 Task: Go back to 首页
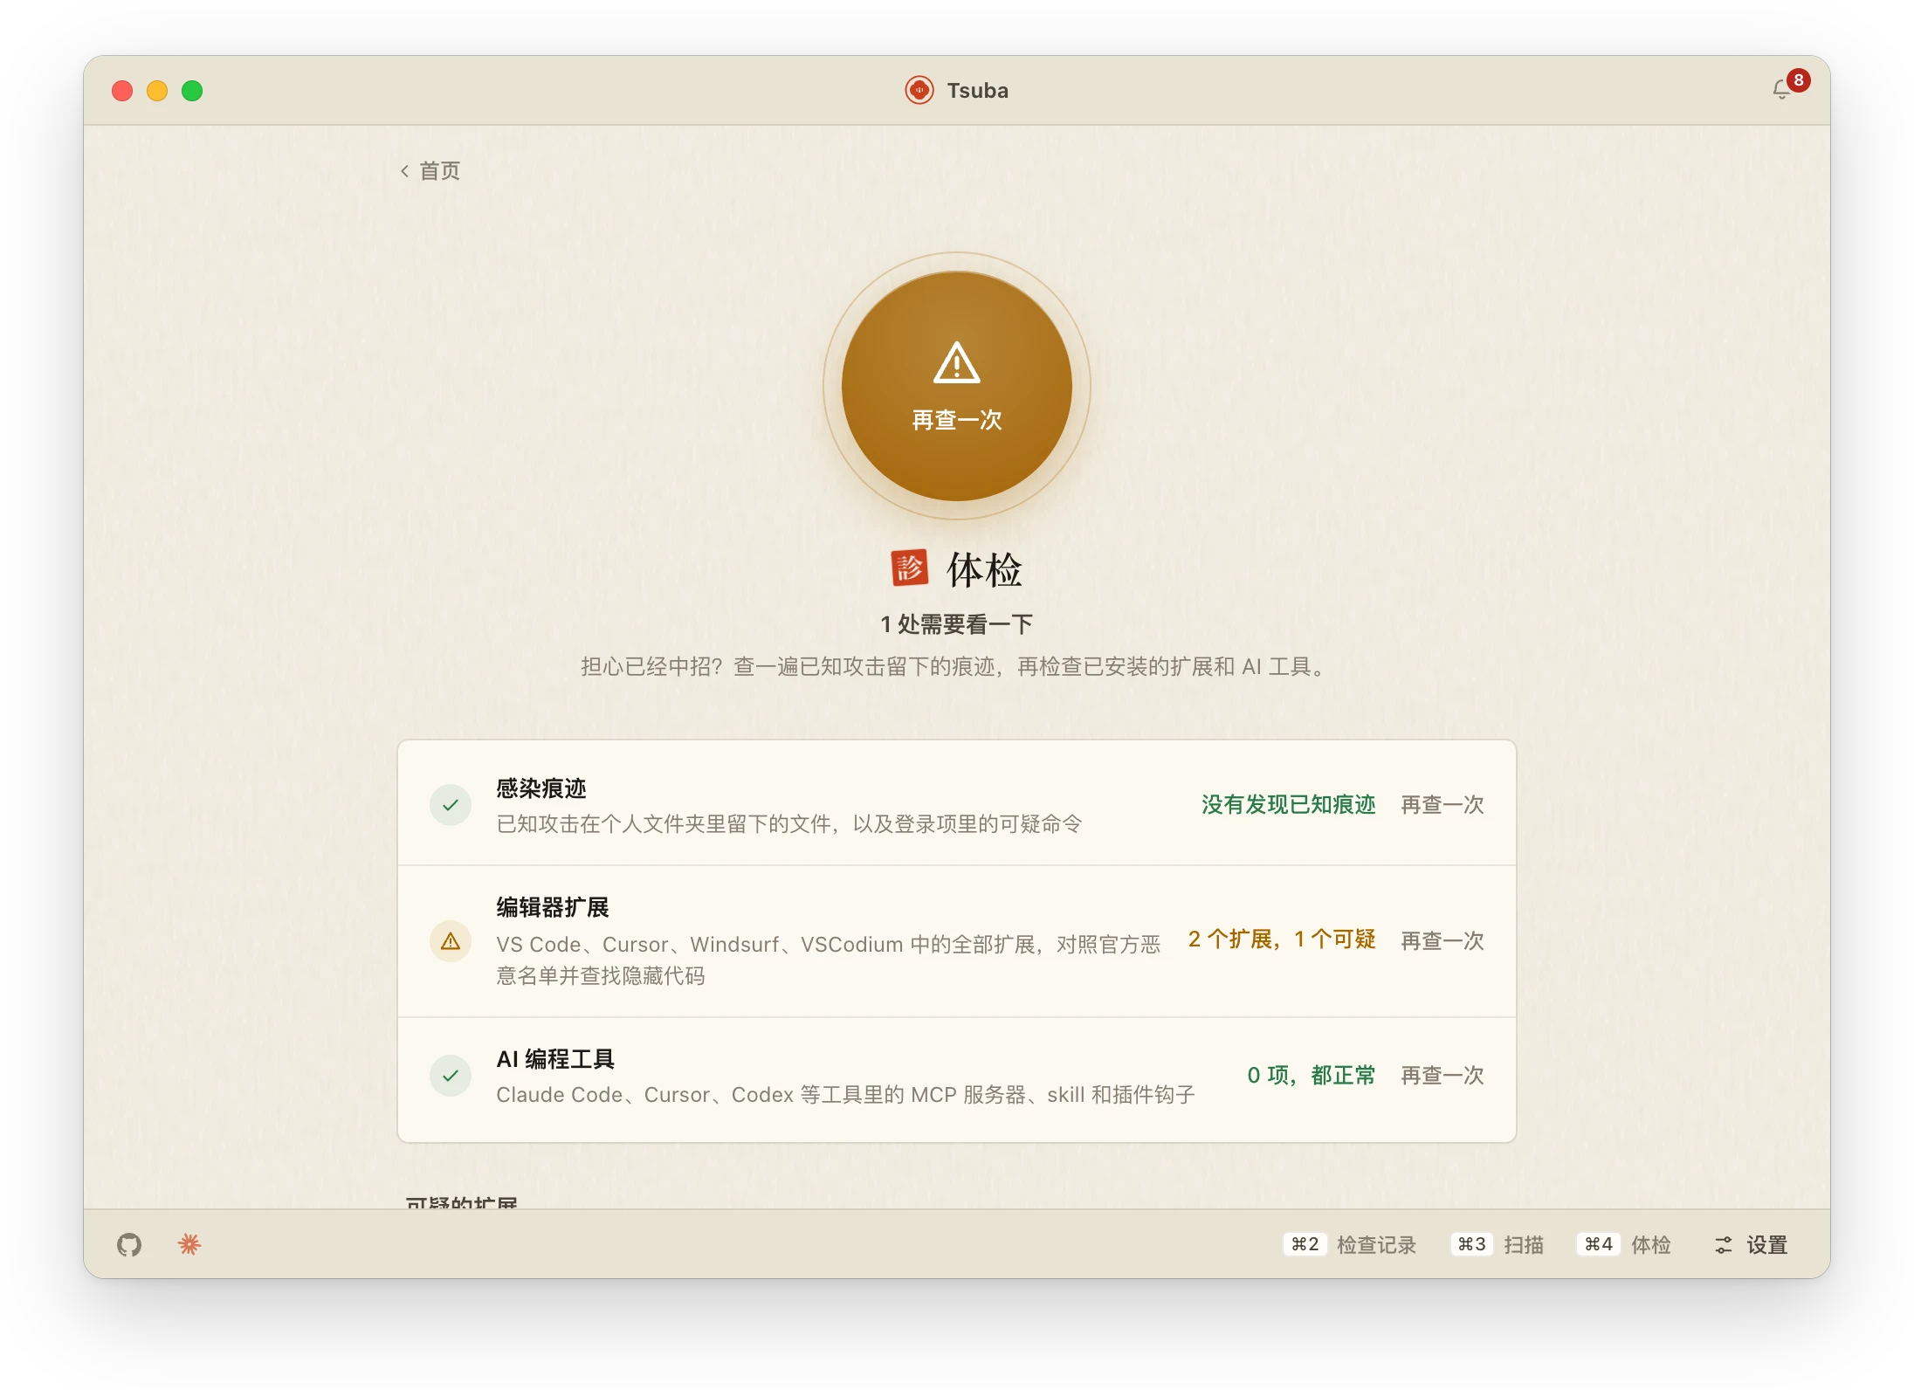pos(430,170)
